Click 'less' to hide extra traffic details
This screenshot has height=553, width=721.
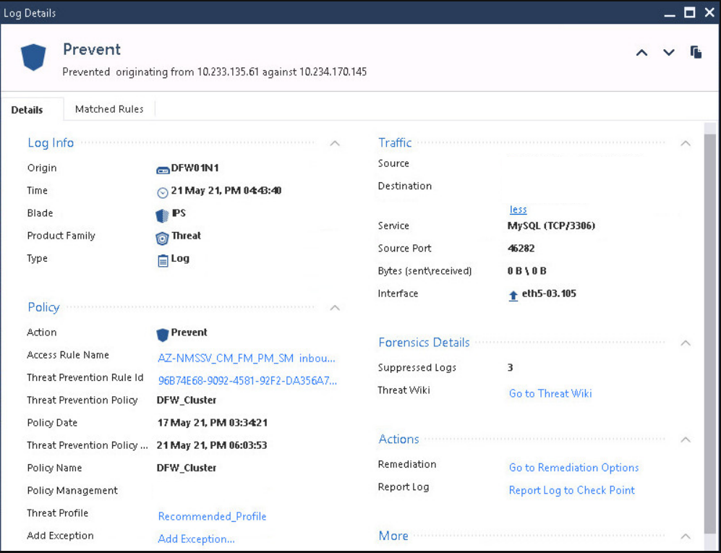point(518,209)
